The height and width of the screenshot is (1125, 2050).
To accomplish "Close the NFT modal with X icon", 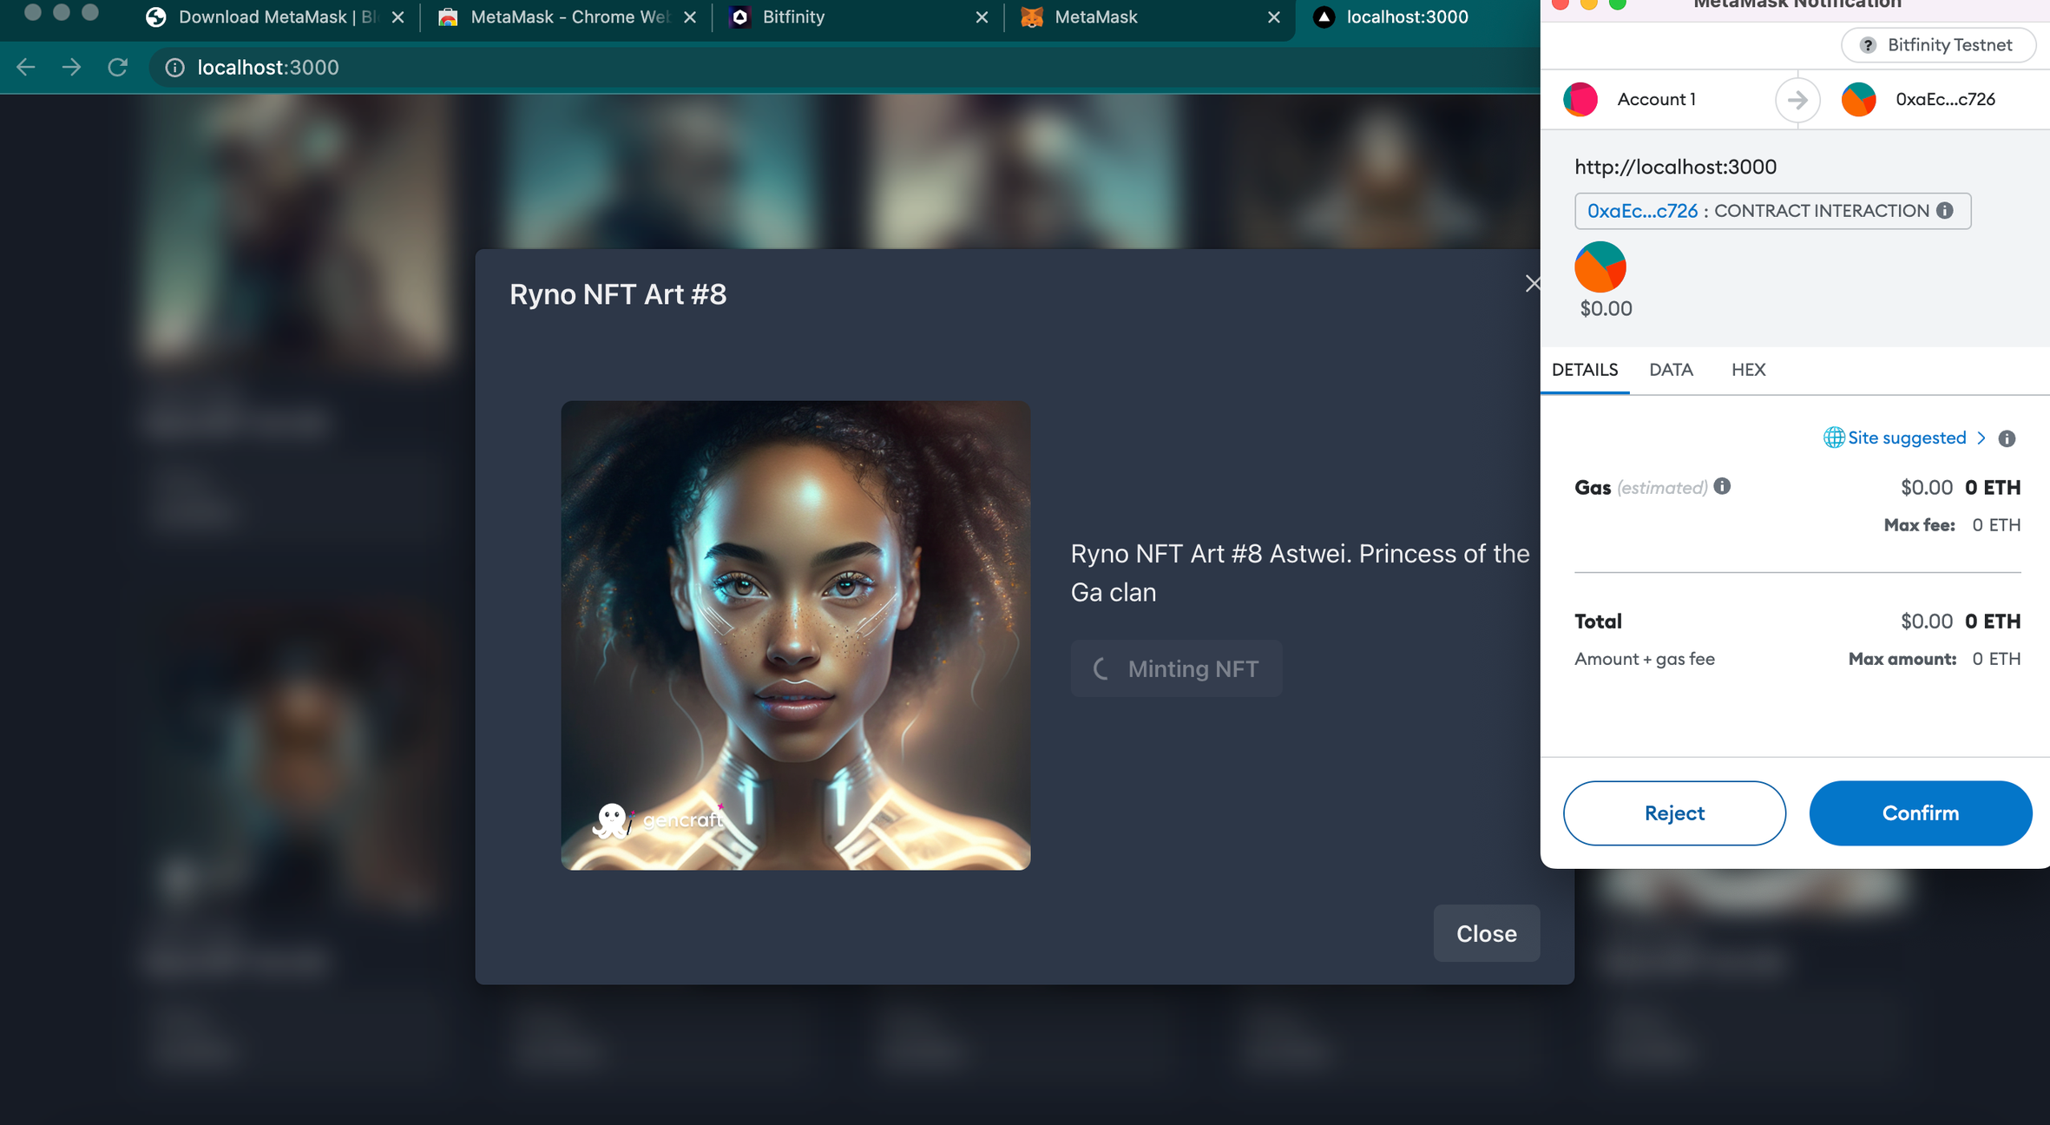I will [1532, 284].
